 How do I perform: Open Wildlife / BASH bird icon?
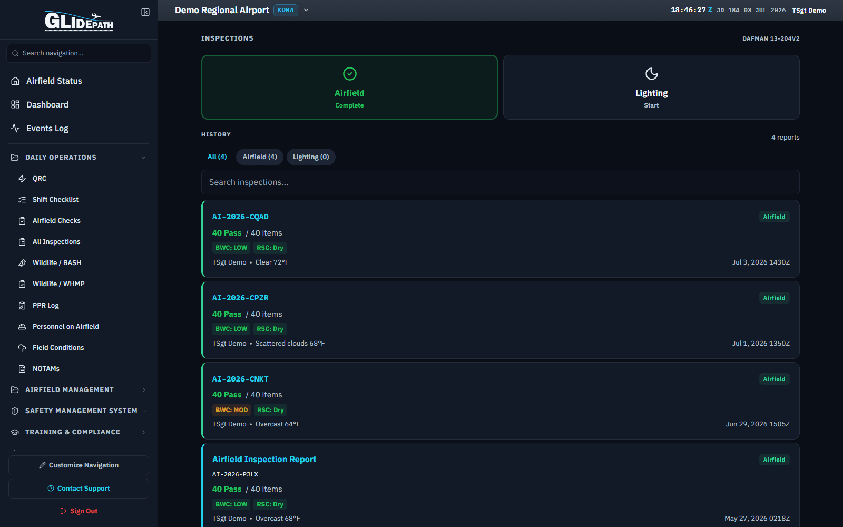click(x=22, y=263)
